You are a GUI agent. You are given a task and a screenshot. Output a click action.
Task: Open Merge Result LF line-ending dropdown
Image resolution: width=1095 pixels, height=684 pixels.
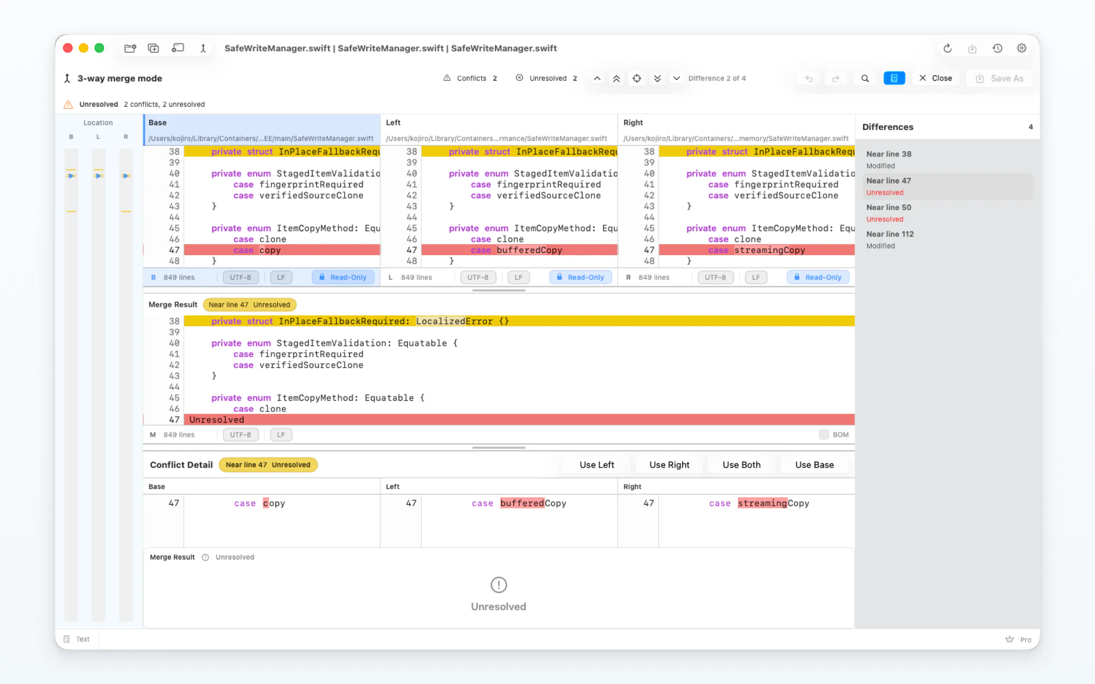[281, 435]
